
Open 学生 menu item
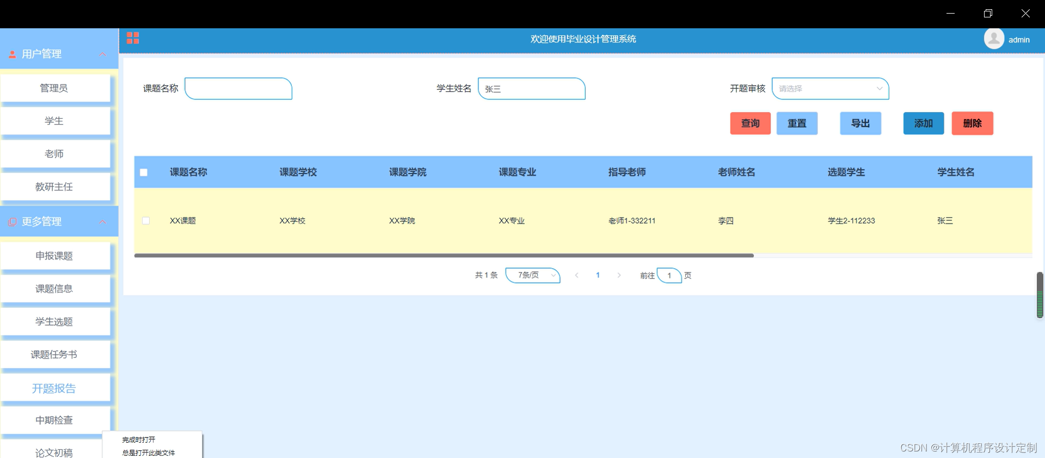pyautogui.click(x=55, y=121)
